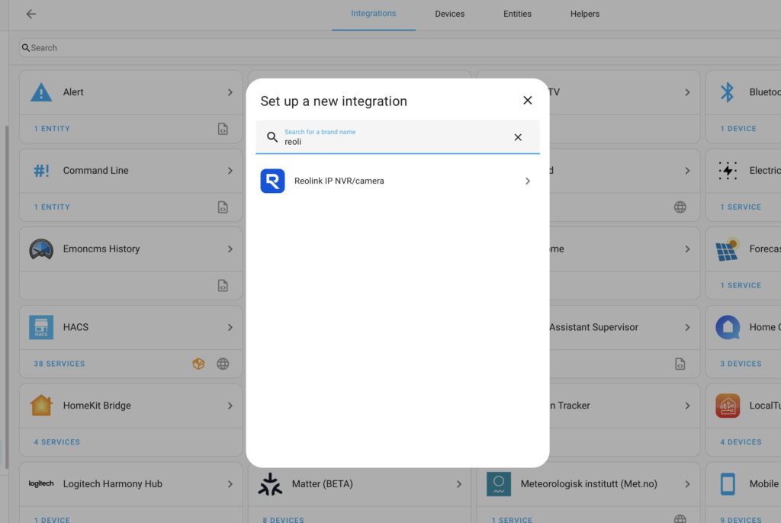This screenshot has width=781, height=523.
Task: Click the Matter (BETA) logo icon
Action: point(270,484)
